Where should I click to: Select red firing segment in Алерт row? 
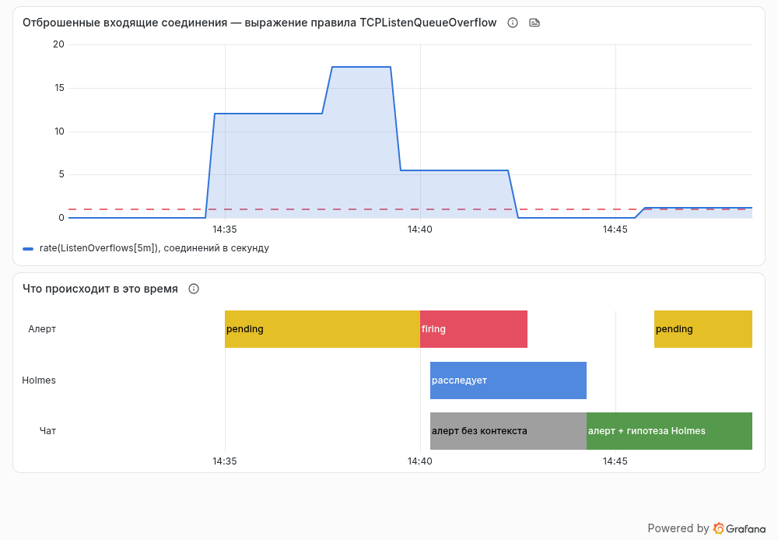[x=474, y=329]
